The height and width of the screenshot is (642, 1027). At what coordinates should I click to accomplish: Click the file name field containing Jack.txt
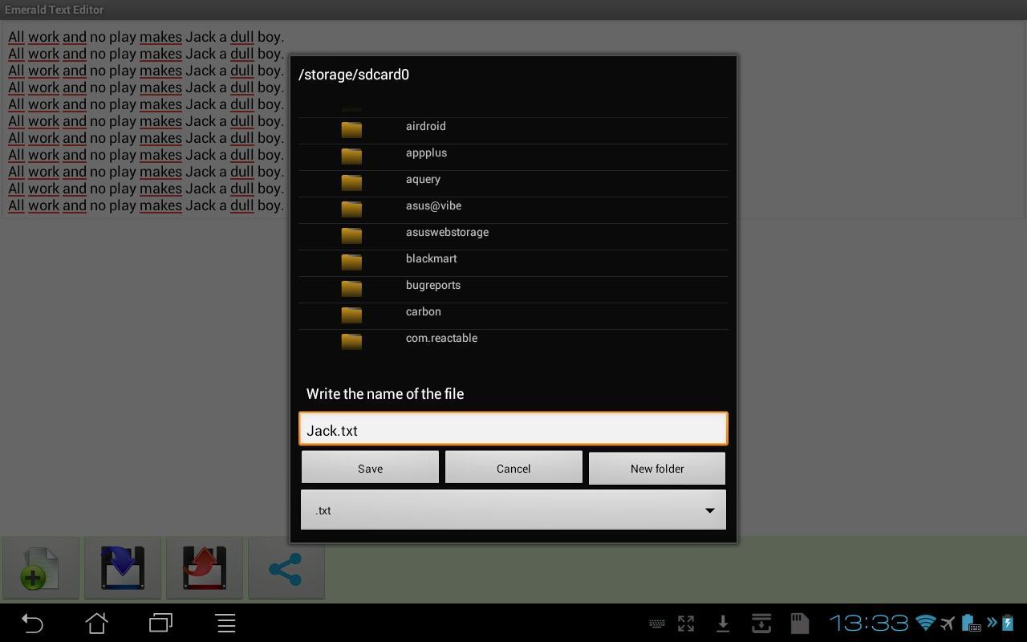click(x=513, y=429)
